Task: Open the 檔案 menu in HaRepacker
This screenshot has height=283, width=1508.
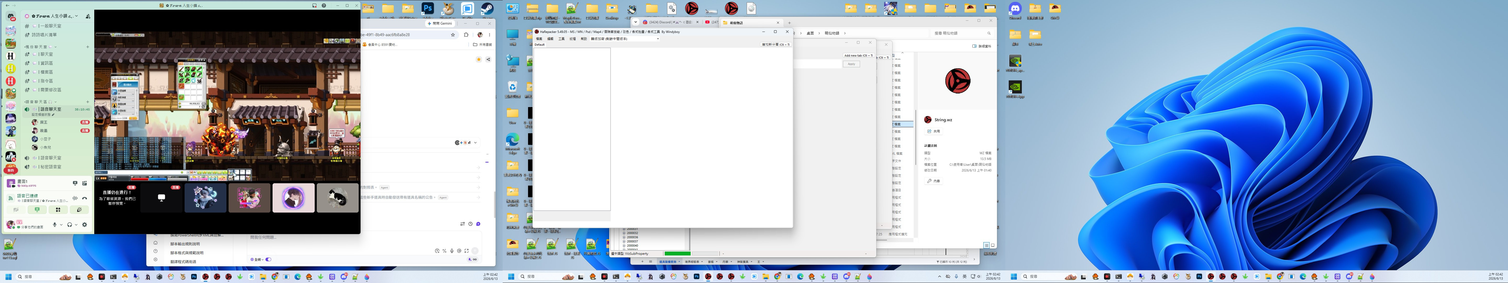Action: tap(539, 39)
